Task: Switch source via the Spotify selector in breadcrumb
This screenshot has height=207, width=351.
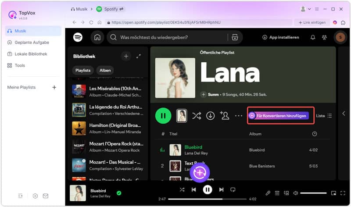Action: [x=110, y=9]
